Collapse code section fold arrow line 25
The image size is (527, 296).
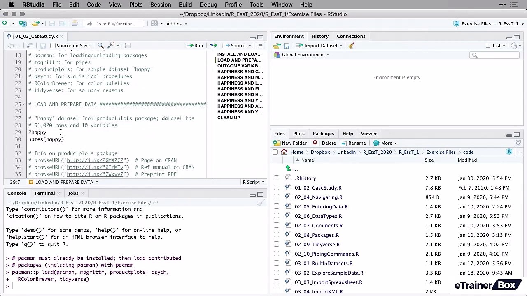coord(24,104)
